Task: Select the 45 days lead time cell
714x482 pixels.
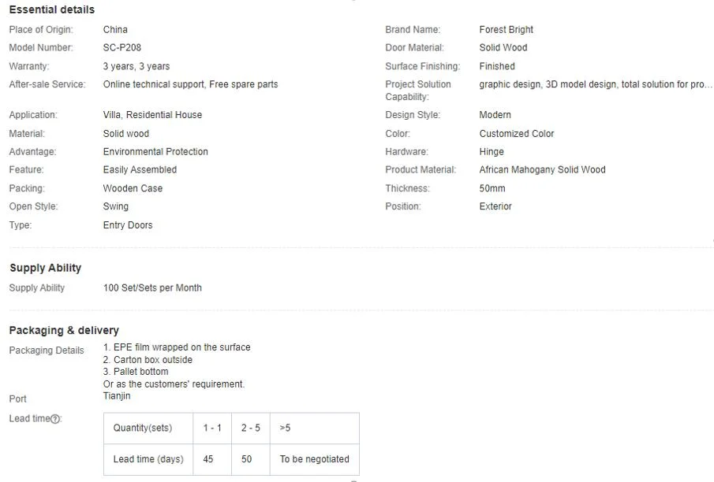Action: pos(212,459)
